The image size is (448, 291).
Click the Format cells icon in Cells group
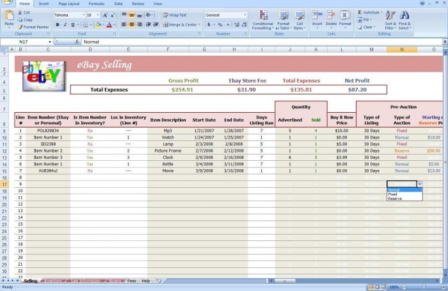(x=345, y=15)
